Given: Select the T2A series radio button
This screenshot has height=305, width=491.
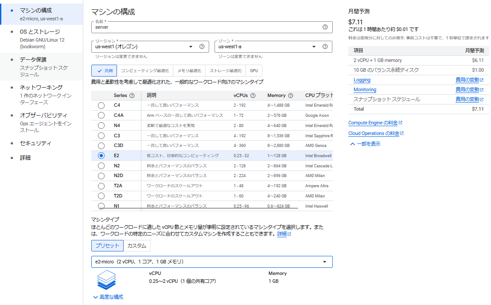Looking at the screenshot, I should (101, 186).
